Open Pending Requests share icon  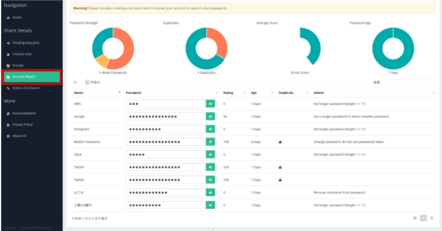tap(8, 43)
